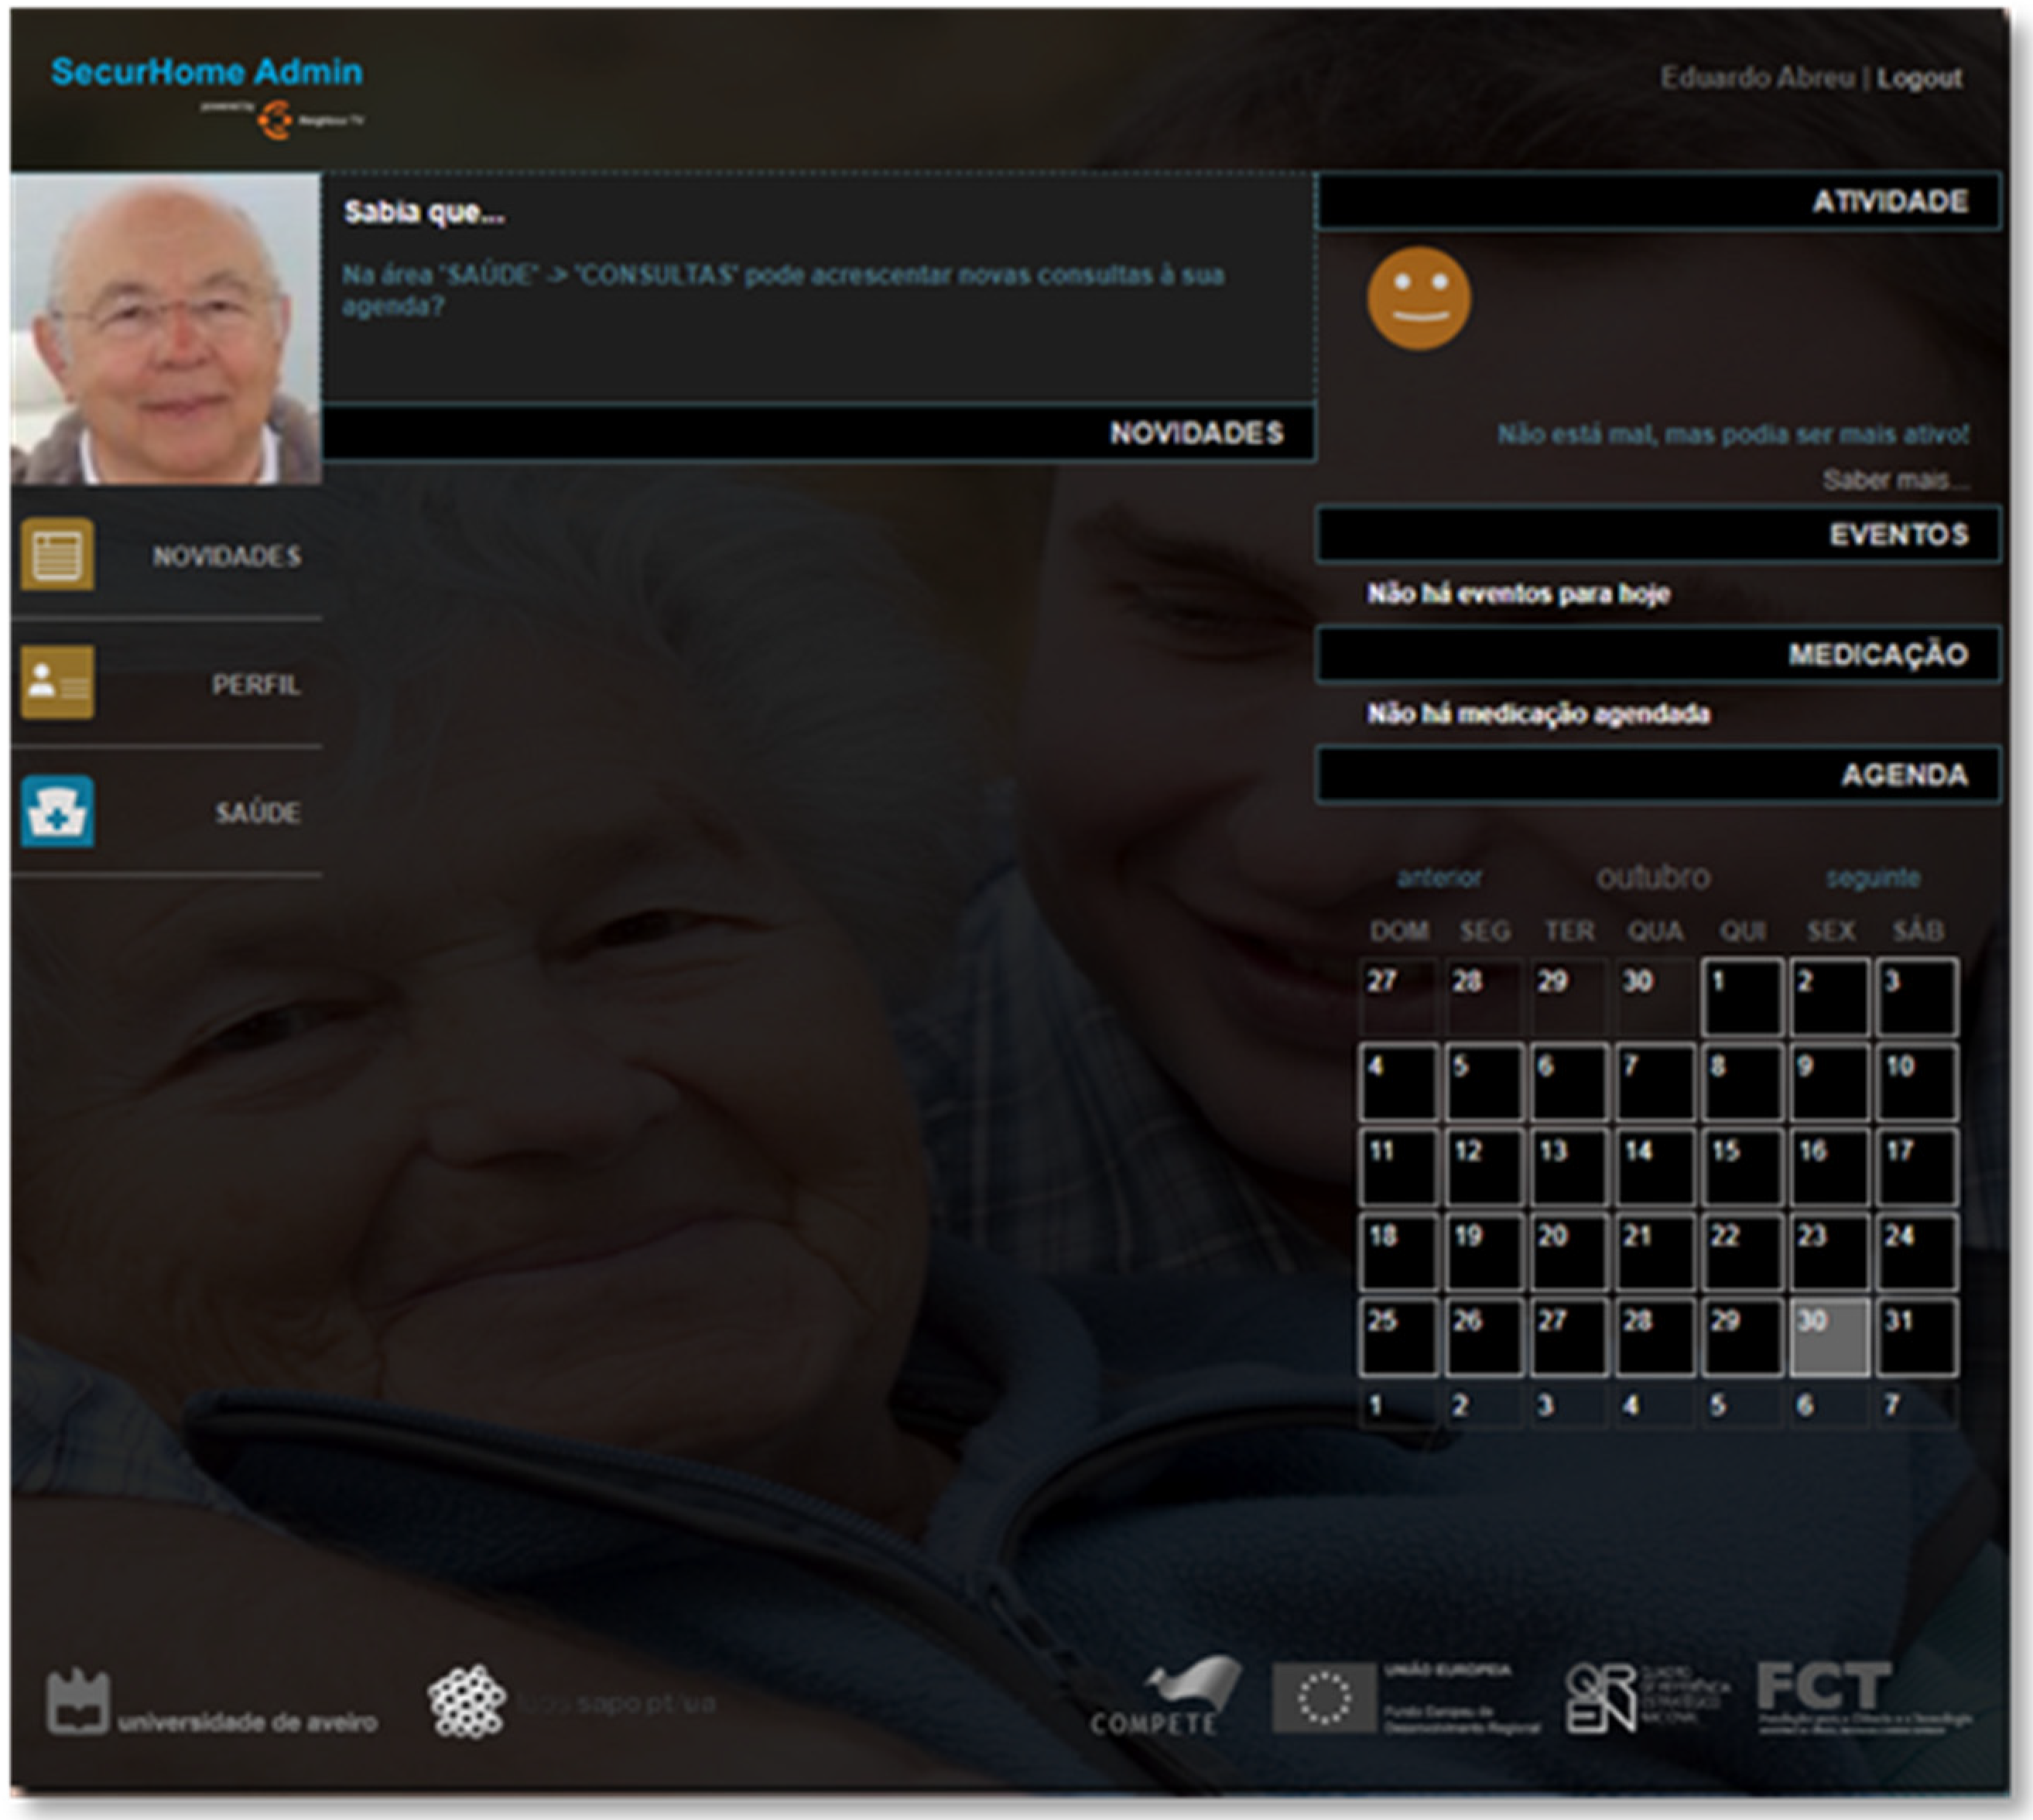Open the 'Saber mais...' activity link
The image size is (2033, 1820).
click(1894, 481)
